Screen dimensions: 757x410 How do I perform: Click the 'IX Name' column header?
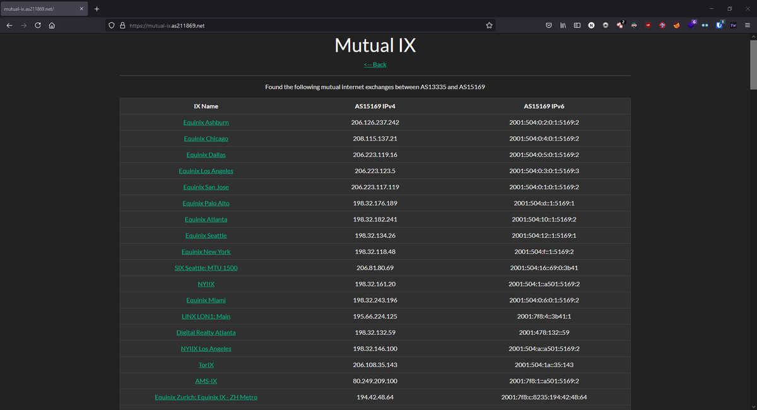click(x=206, y=106)
